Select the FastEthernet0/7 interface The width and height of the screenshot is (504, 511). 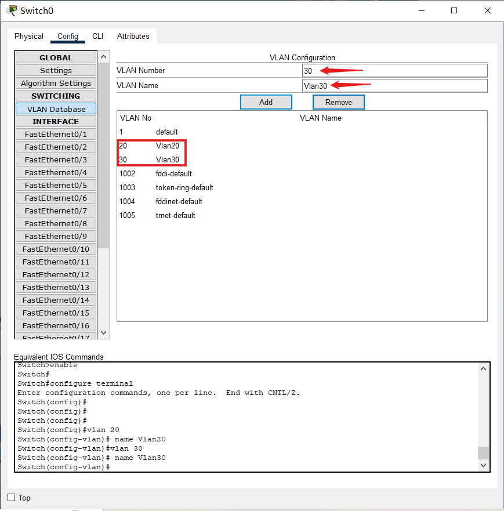point(56,211)
